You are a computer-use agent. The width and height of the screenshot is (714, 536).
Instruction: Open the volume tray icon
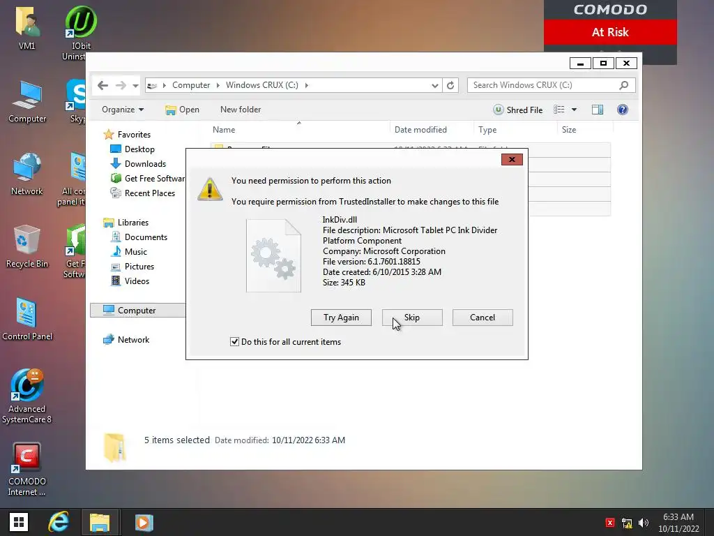[644, 523]
